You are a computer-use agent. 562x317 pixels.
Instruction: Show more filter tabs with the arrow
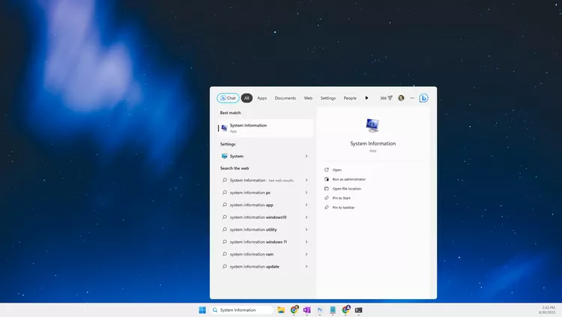click(x=366, y=98)
